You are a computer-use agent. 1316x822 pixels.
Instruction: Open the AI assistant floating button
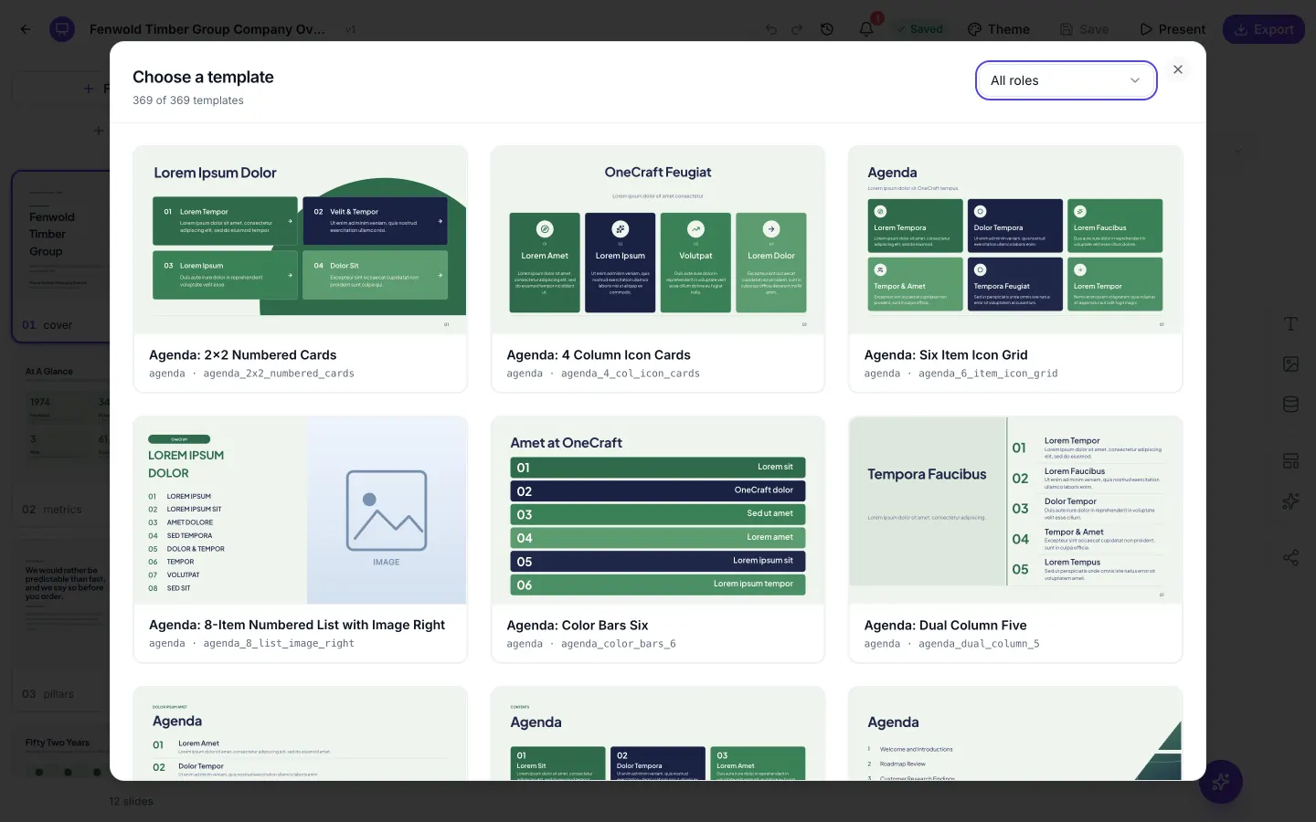coord(1221,782)
